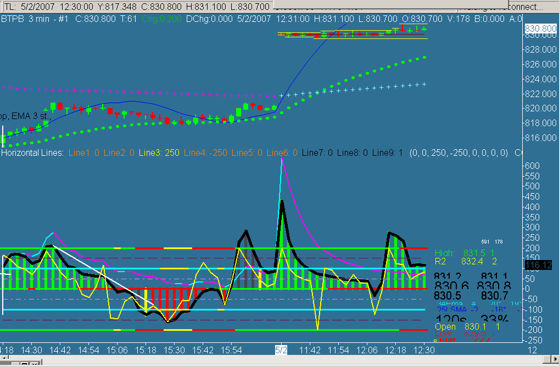
Task: Click the 'BTPB 3 min - #1' chart title
Action: [x=35, y=19]
